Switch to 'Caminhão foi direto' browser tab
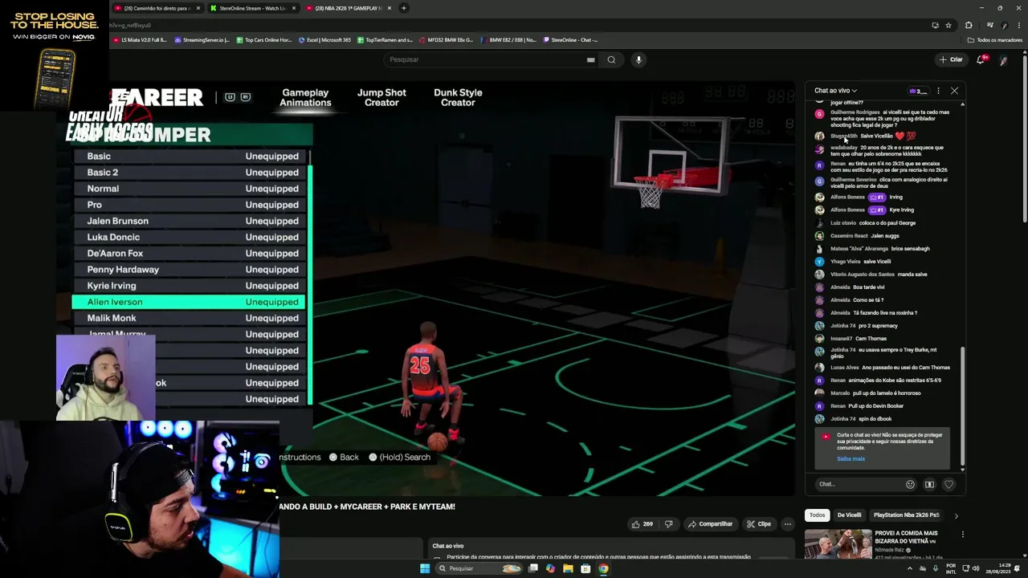1028x578 pixels. pyautogui.click(x=157, y=8)
